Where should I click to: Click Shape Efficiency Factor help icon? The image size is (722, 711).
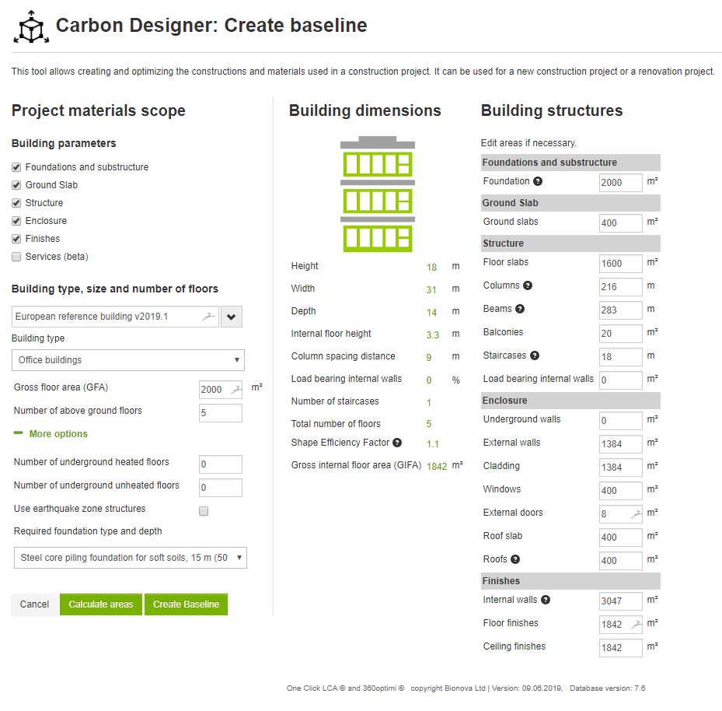(397, 443)
